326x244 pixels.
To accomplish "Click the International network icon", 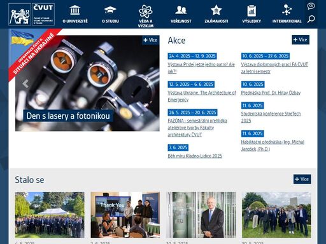I will click(x=287, y=10).
